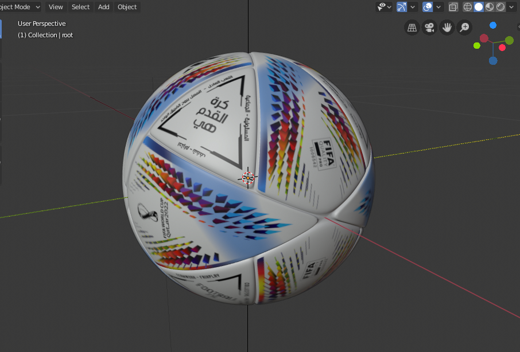This screenshot has width=520, height=352.
Task: Click the soccer ball object
Action: tap(247, 178)
